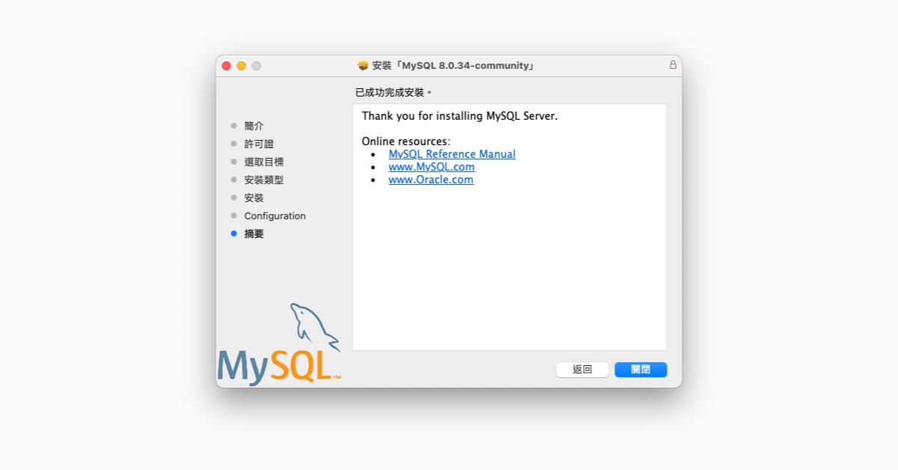Click the blue 關閉 close button
The image size is (898, 470).
pos(641,370)
